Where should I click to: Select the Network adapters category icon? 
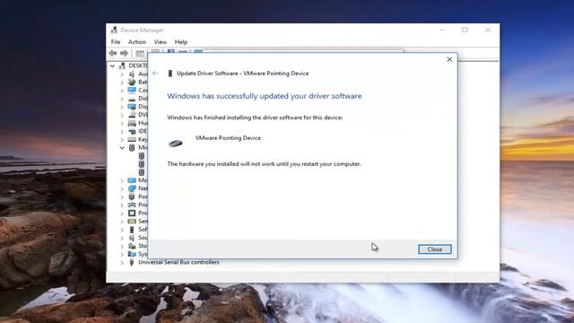tap(132, 188)
